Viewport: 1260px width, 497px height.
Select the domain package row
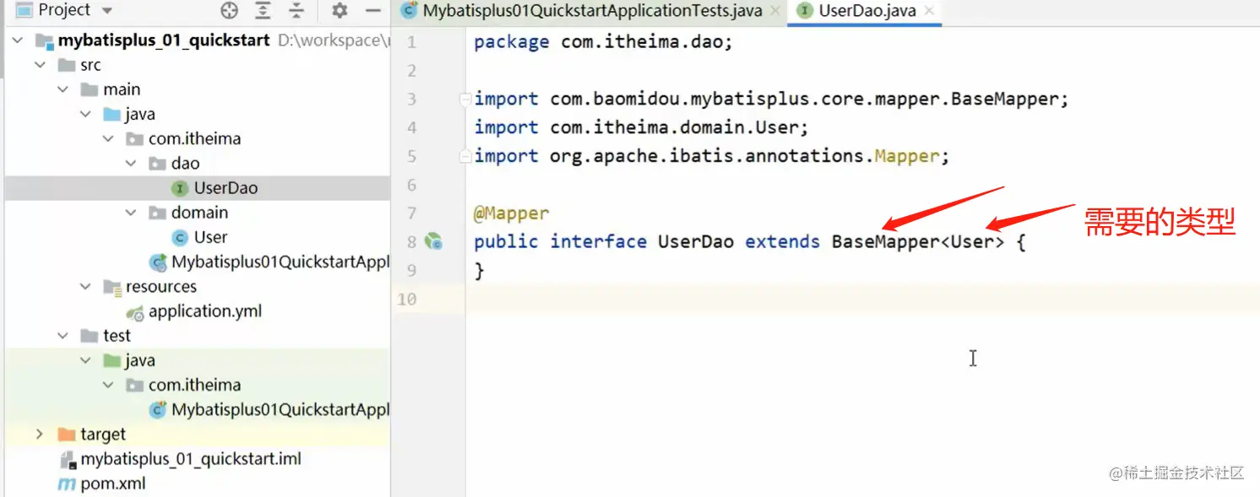[x=196, y=213]
